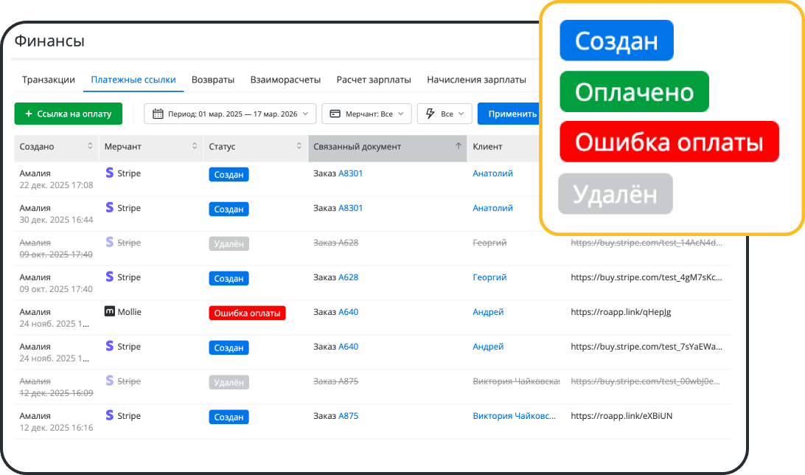The image size is (805, 475).
Task: Switch to the Транзакции tab
Action: coord(47,79)
